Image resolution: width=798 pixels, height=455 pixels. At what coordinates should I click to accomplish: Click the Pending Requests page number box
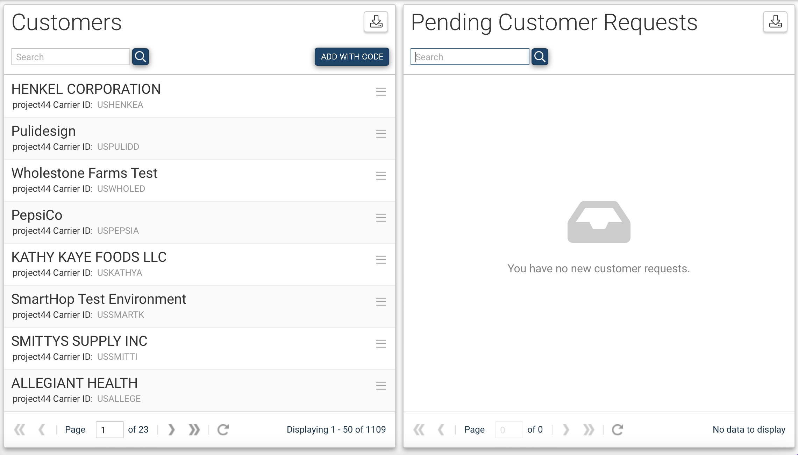(509, 429)
